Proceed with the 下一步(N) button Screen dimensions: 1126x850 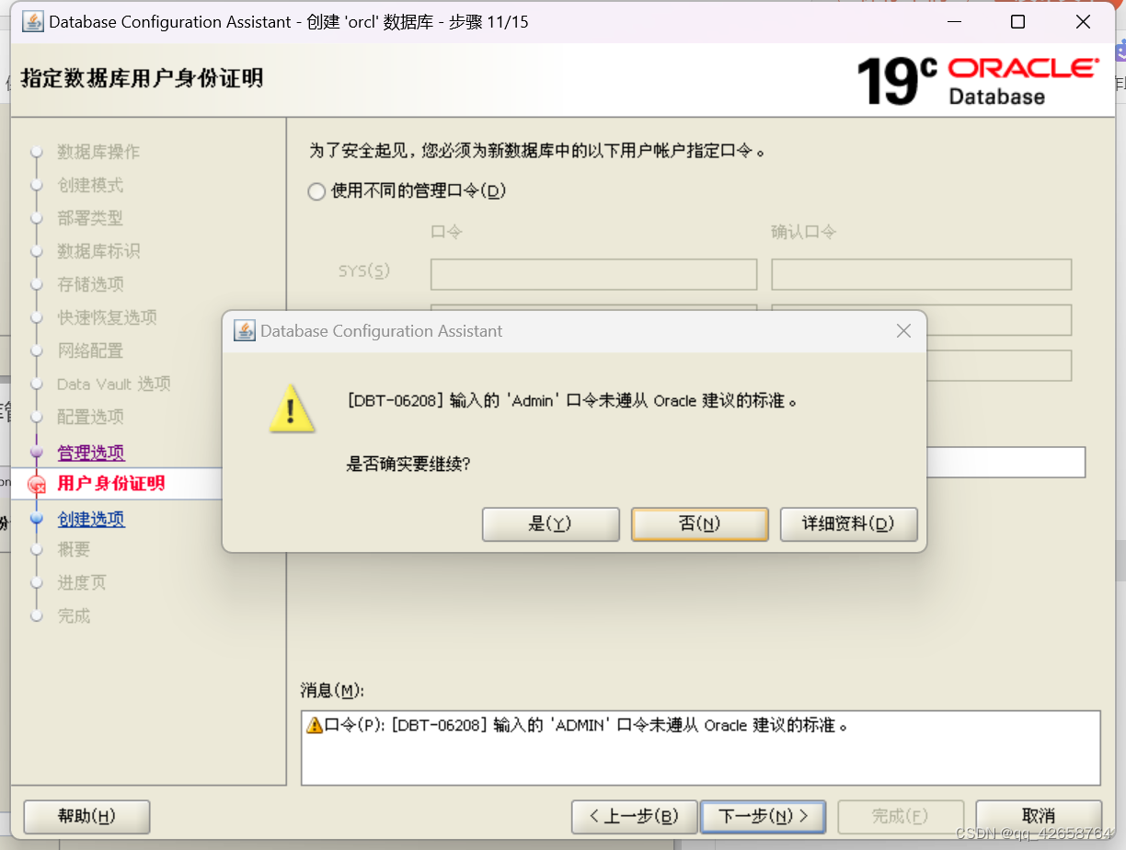763,816
